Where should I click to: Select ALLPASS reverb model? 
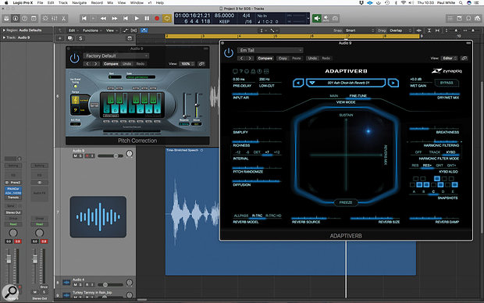click(240, 216)
